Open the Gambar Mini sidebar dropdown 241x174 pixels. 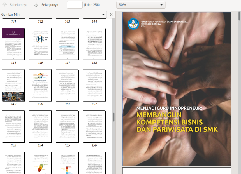coord(104,15)
